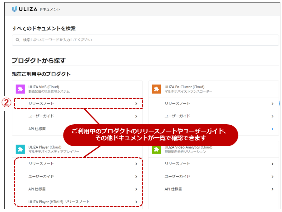Click the マルチデバイスメディアプレイヤー subtitle
The height and width of the screenshot is (212, 282).
[53, 152]
